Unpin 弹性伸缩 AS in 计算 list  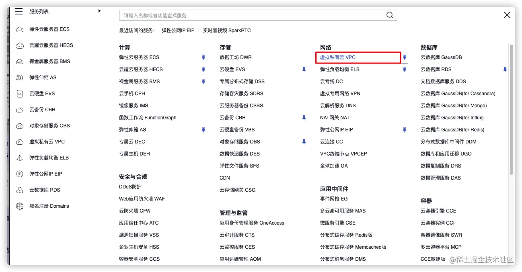point(203,130)
